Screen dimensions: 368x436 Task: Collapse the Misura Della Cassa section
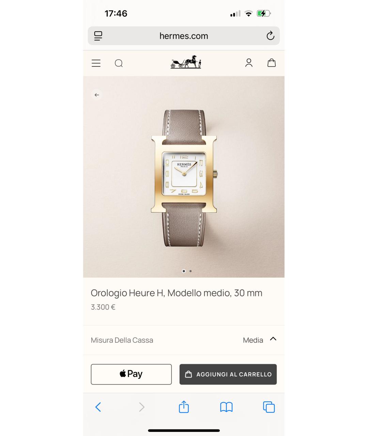click(x=273, y=339)
